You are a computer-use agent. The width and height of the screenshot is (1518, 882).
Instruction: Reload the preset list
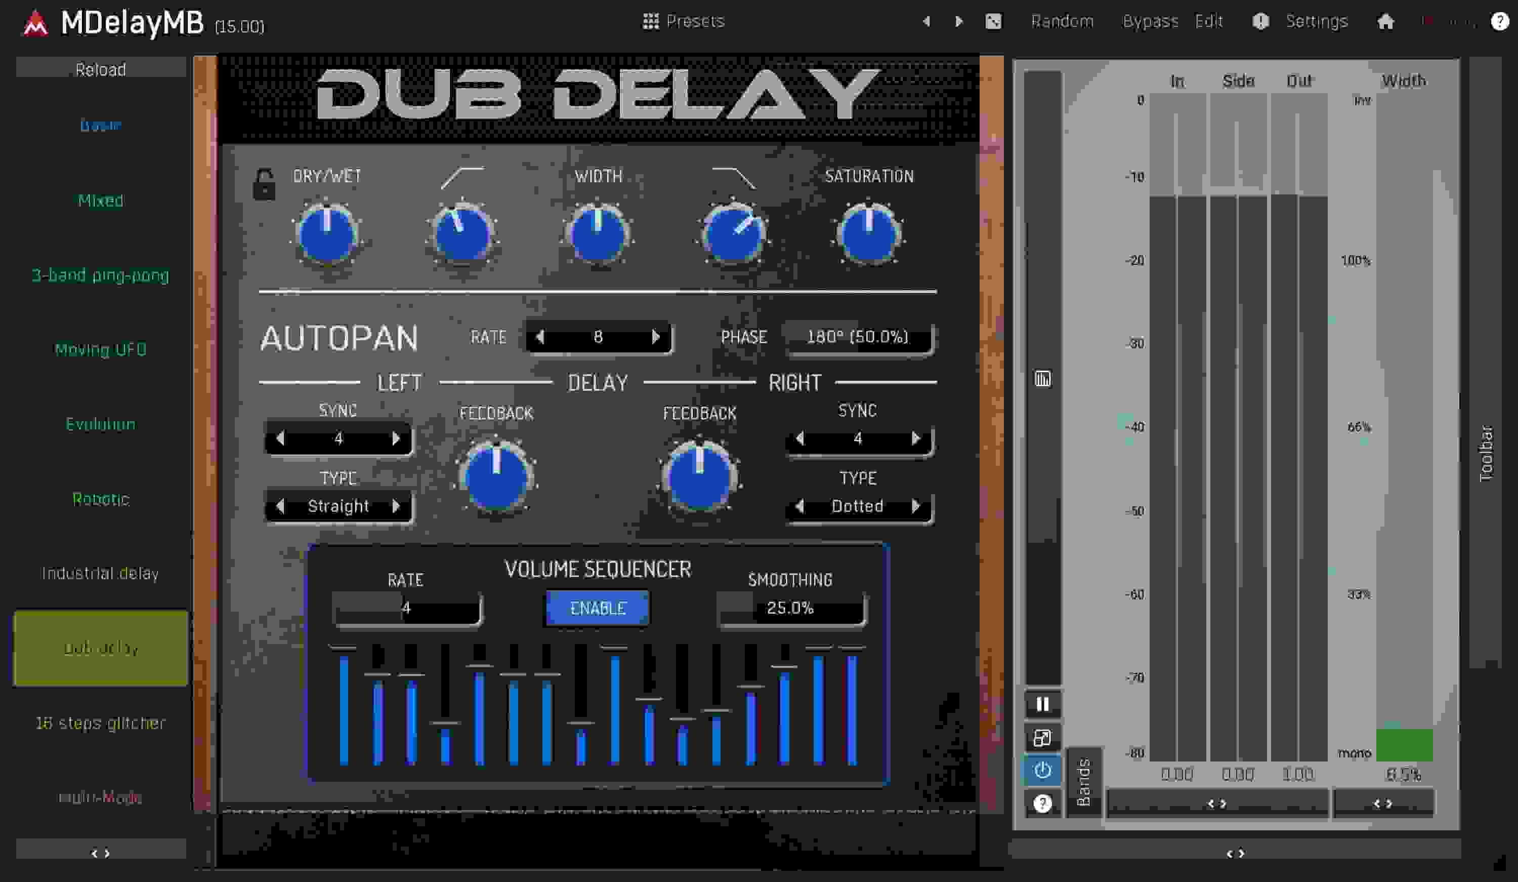(100, 69)
